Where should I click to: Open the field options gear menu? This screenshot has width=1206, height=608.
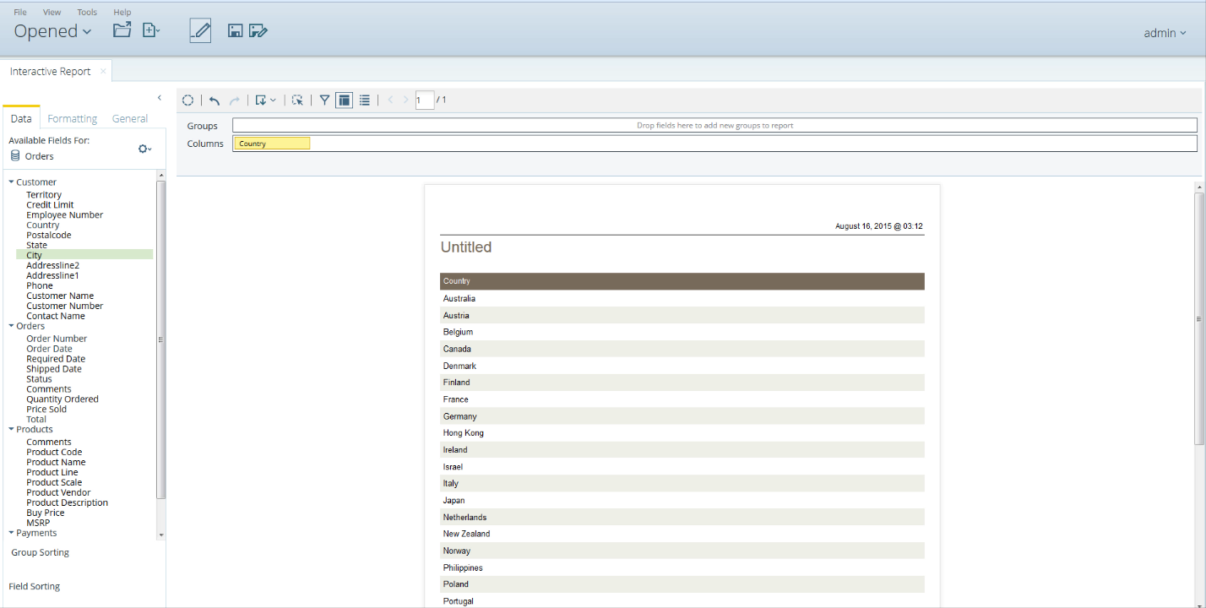coord(145,149)
